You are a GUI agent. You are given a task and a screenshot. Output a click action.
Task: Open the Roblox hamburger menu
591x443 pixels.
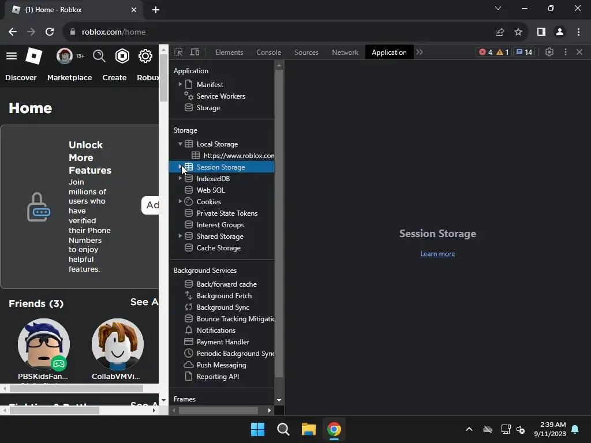[x=12, y=56]
